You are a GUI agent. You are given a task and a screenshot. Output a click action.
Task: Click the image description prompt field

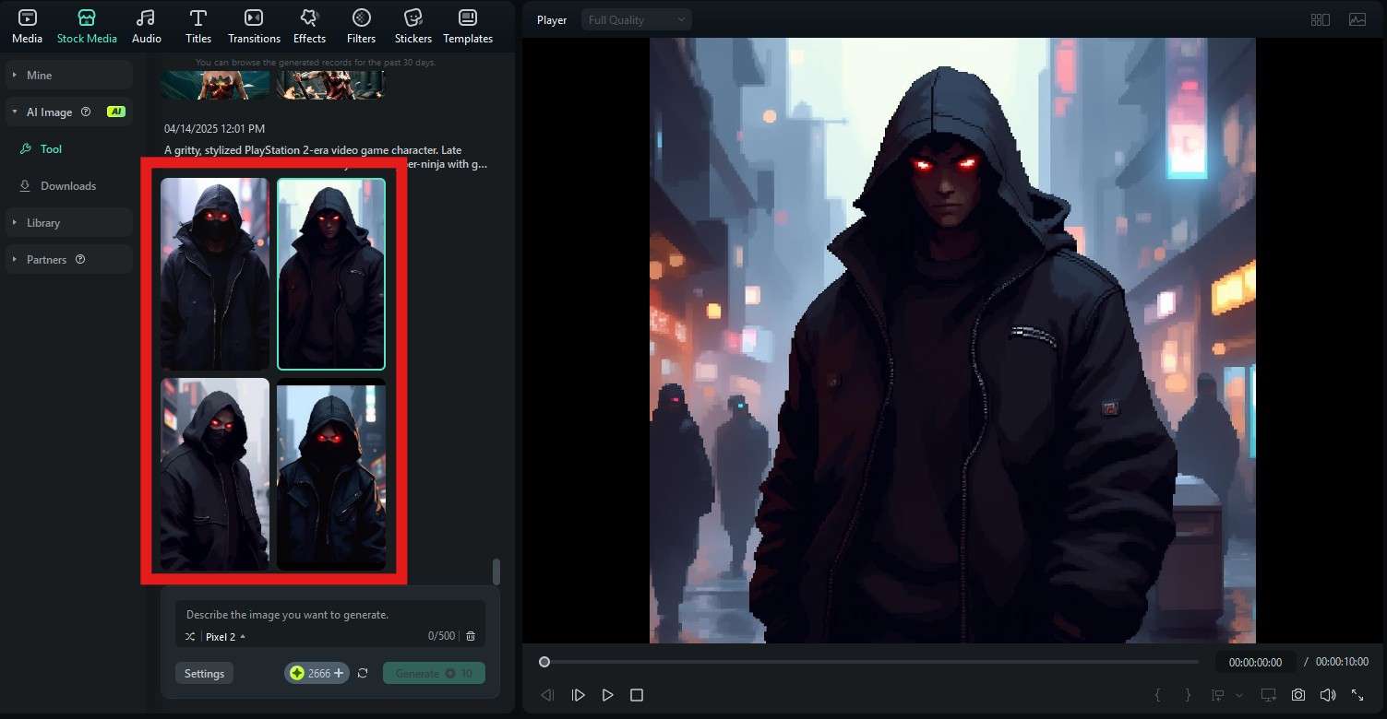coord(329,614)
